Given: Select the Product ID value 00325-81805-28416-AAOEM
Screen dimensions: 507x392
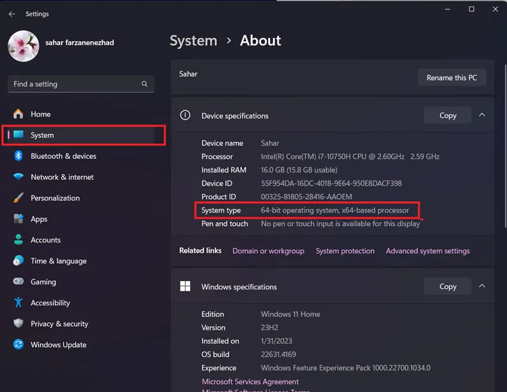Looking at the screenshot, I should pos(307,197).
